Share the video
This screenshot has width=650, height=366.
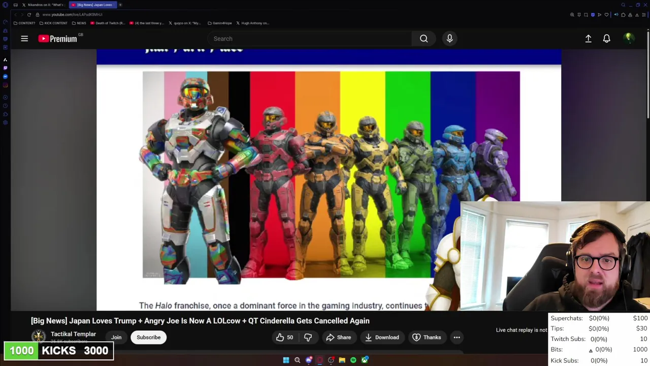click(338, 338)
